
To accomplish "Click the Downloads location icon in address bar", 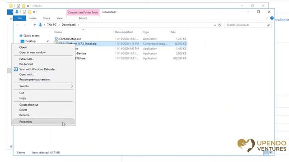I will [x=40, y=25].
